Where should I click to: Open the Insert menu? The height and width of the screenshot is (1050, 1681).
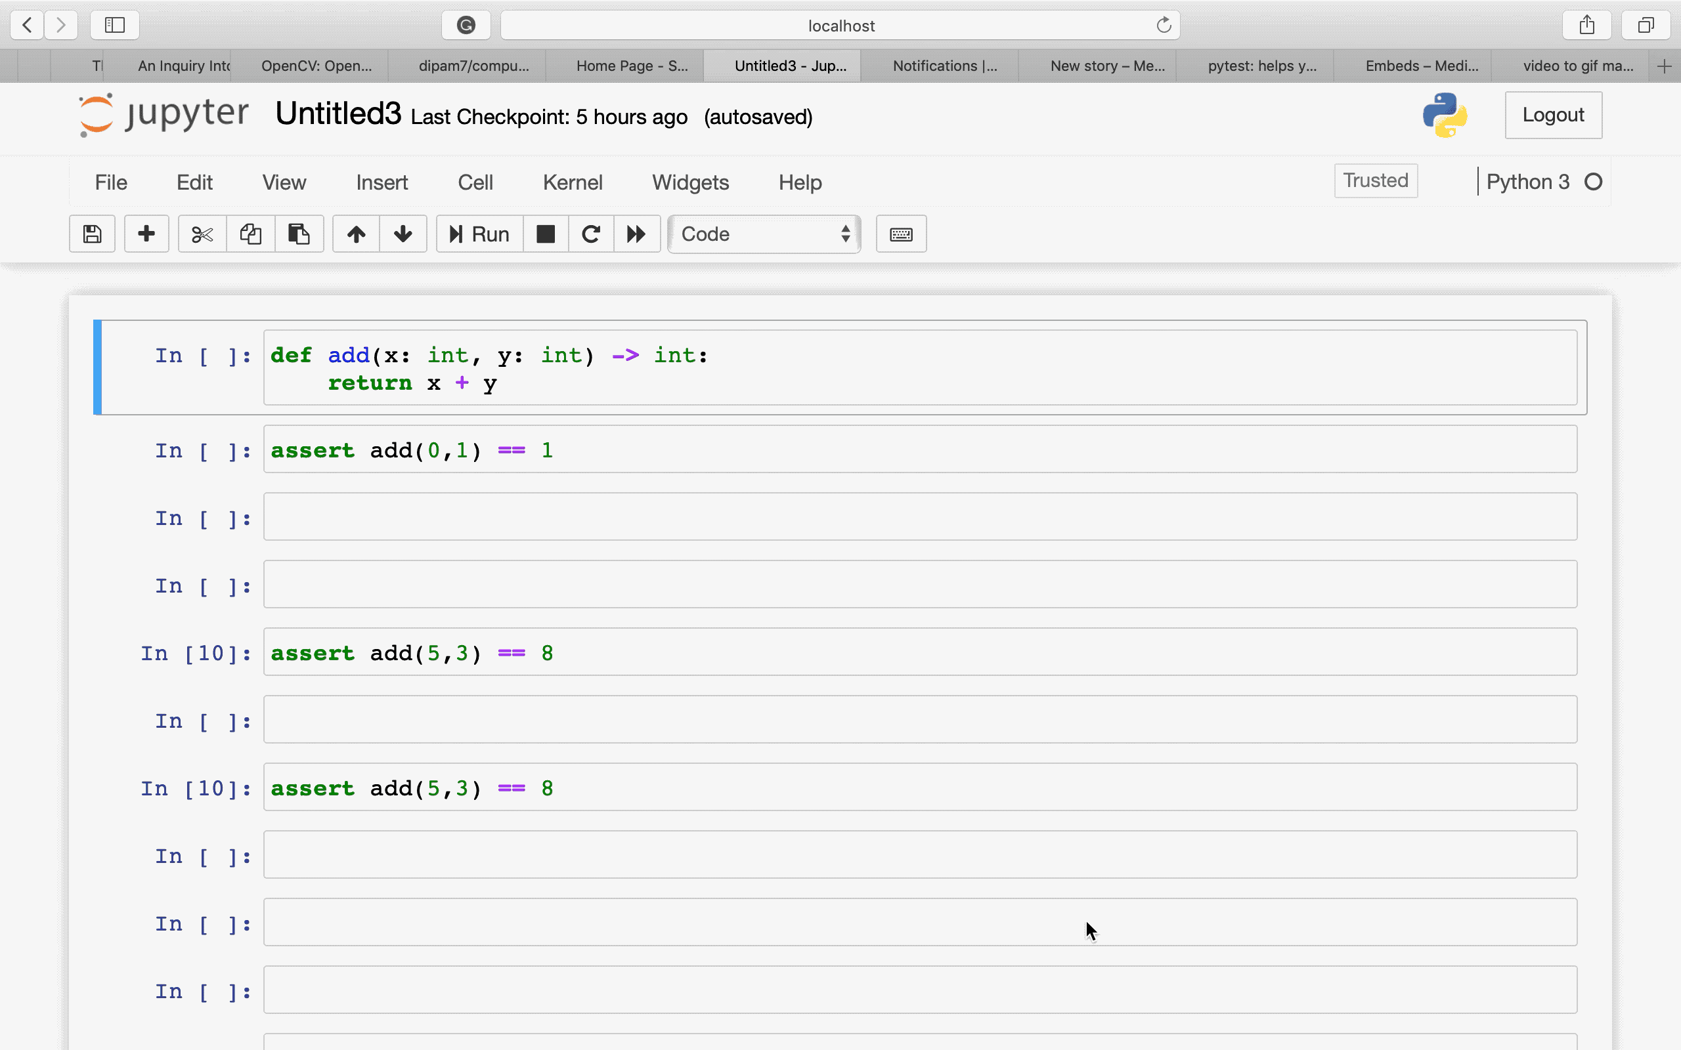pyautogui.click(x=382, y=182)
